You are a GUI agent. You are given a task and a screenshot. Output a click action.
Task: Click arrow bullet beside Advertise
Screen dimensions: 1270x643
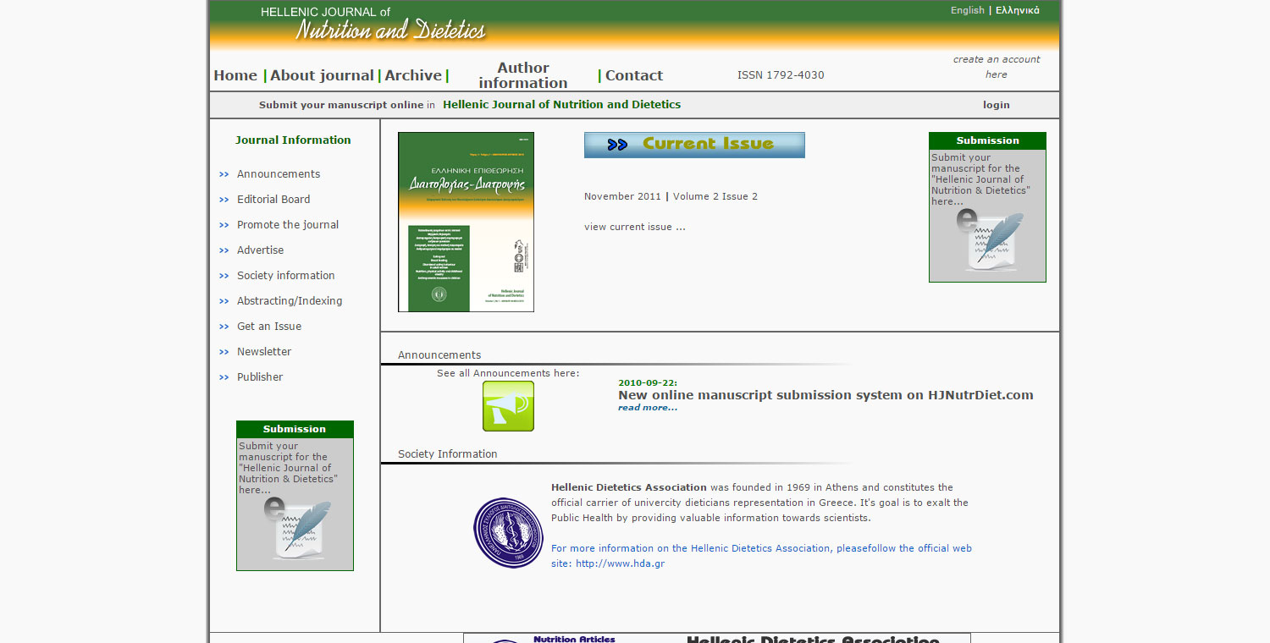[224, 250]
